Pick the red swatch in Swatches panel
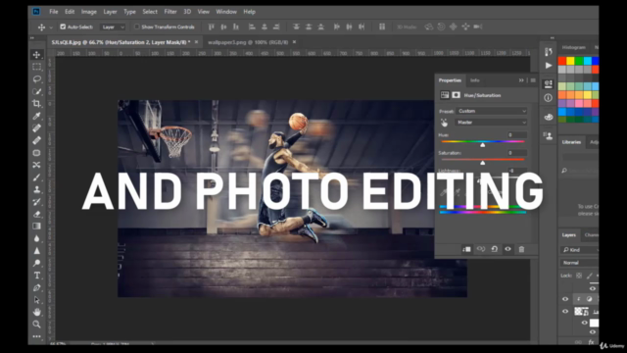The width and height of the screenshot is (627, 353). tap(561, 61)
